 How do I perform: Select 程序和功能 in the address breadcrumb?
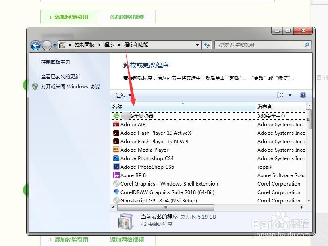click(x=136, y=45)
